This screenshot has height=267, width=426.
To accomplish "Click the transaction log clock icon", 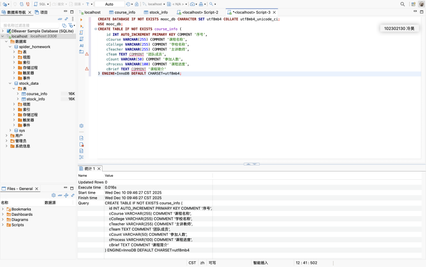I will click(x=128, y=4).
